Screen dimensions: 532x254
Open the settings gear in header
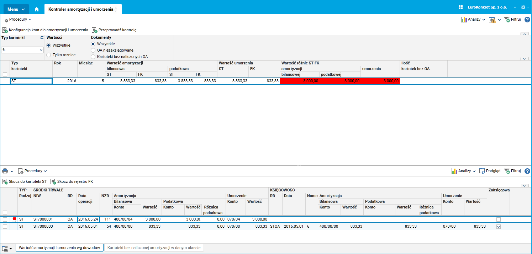[523, 7]
